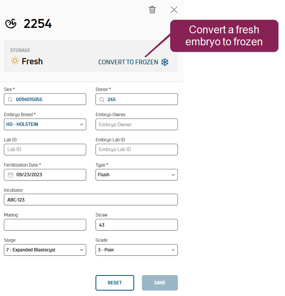Select Convert to Frozen link
The width and height of the screenshot is (285, 296).
(128, 62)
